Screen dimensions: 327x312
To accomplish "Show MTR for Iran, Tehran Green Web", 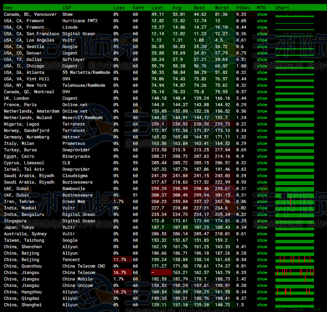I will point(262,202).
